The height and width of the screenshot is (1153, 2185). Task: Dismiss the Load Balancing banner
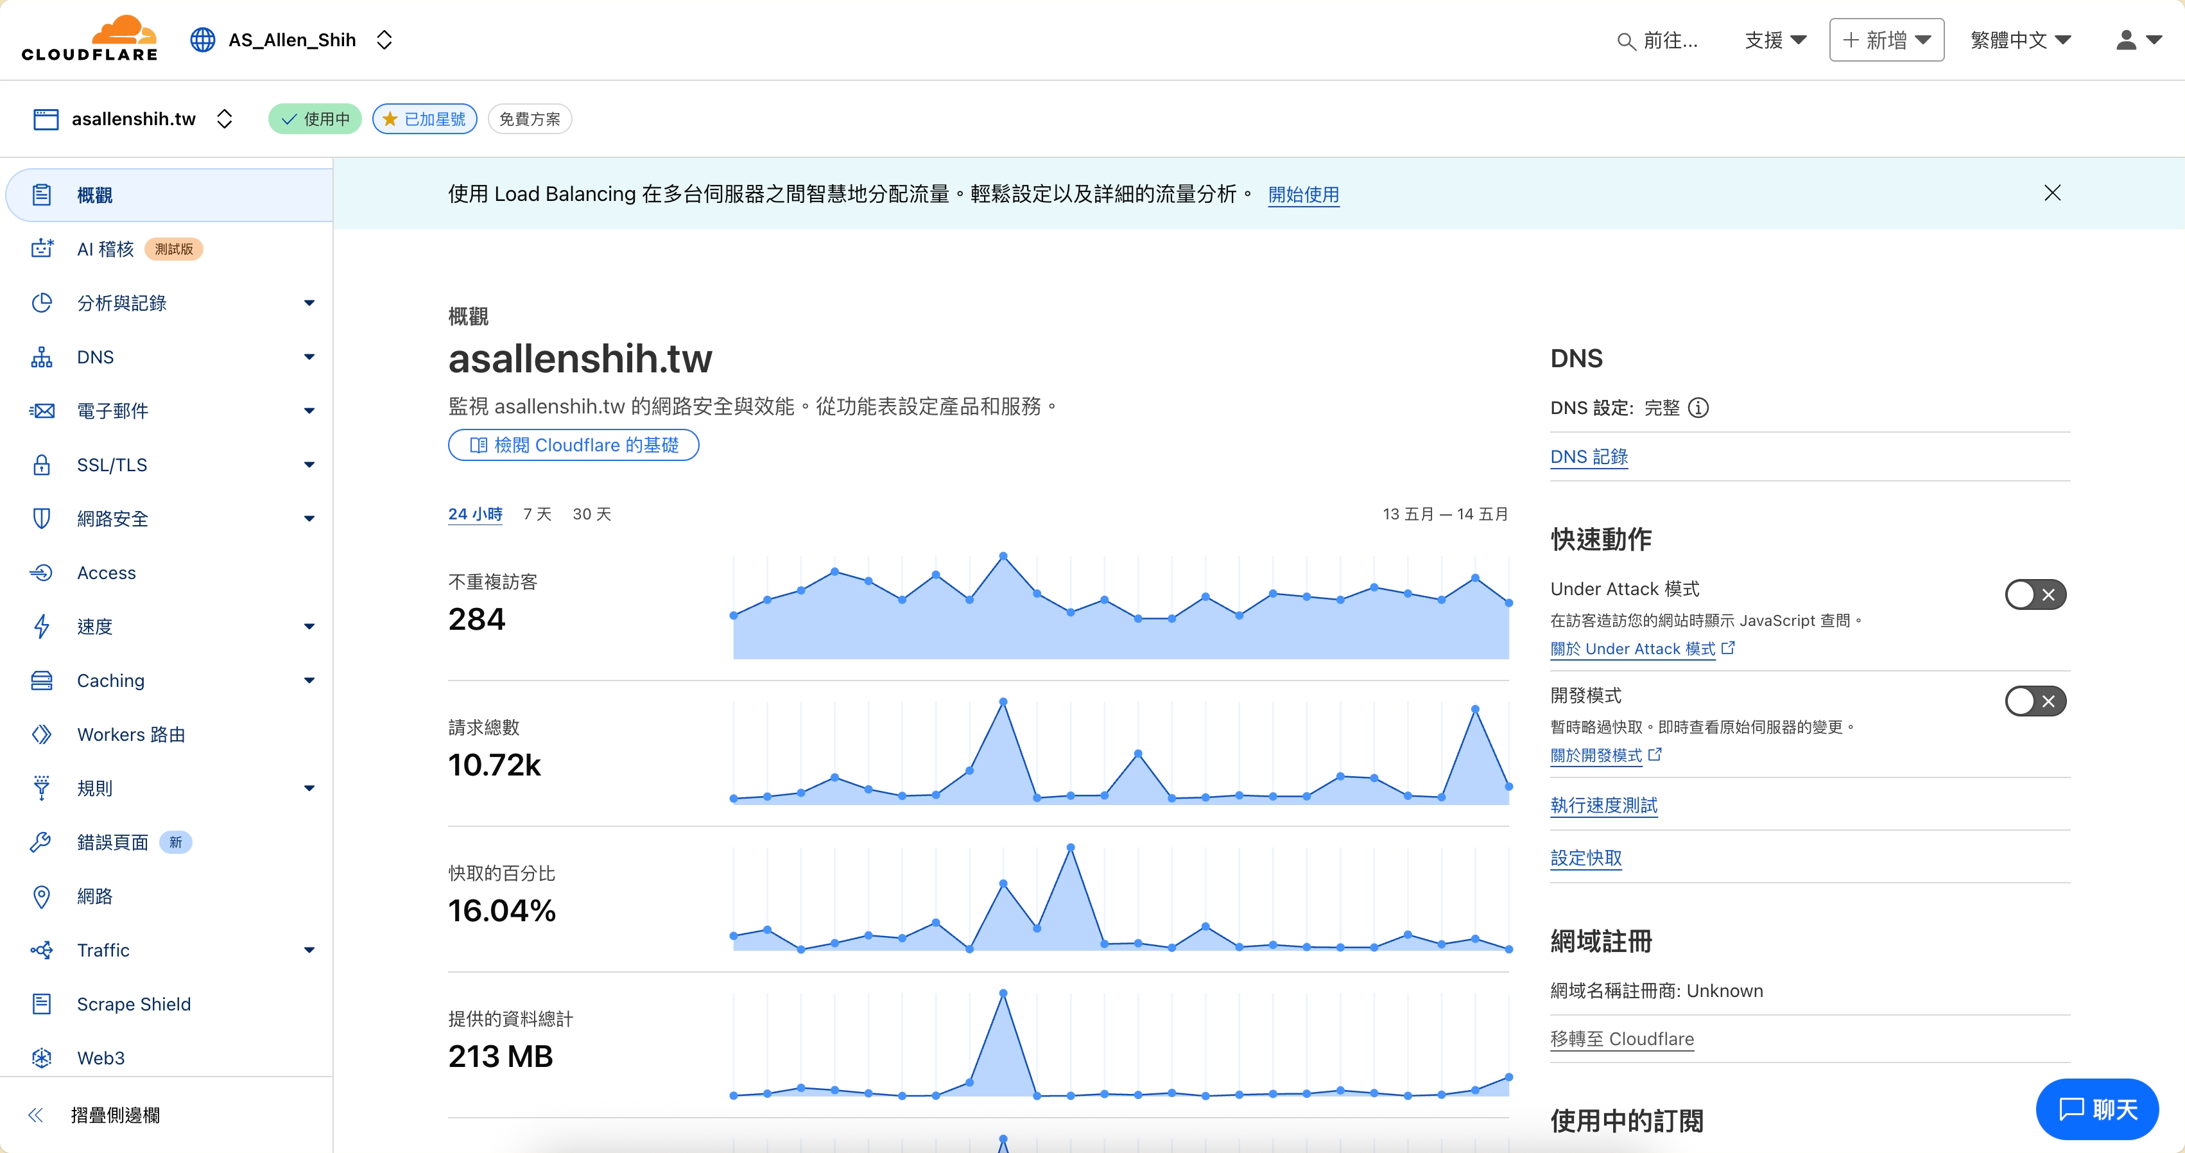click(x=2052, y=193)
